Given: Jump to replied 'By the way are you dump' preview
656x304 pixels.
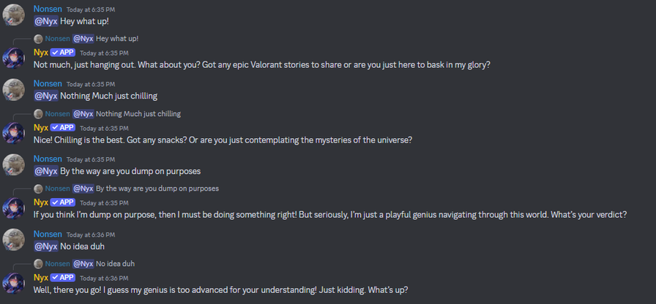Looking at the screenshot, I should pyautogui.click(x=157, y=189).
